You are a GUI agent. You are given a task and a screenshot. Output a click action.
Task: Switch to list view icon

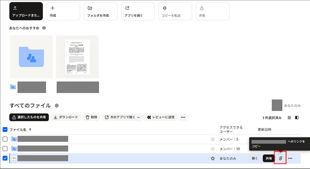point(289,117)
